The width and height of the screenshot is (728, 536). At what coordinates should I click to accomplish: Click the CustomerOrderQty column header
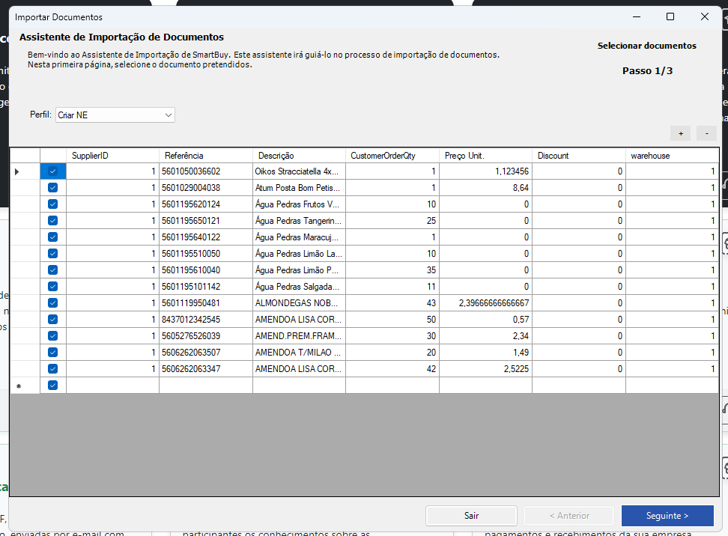[392, 156]
